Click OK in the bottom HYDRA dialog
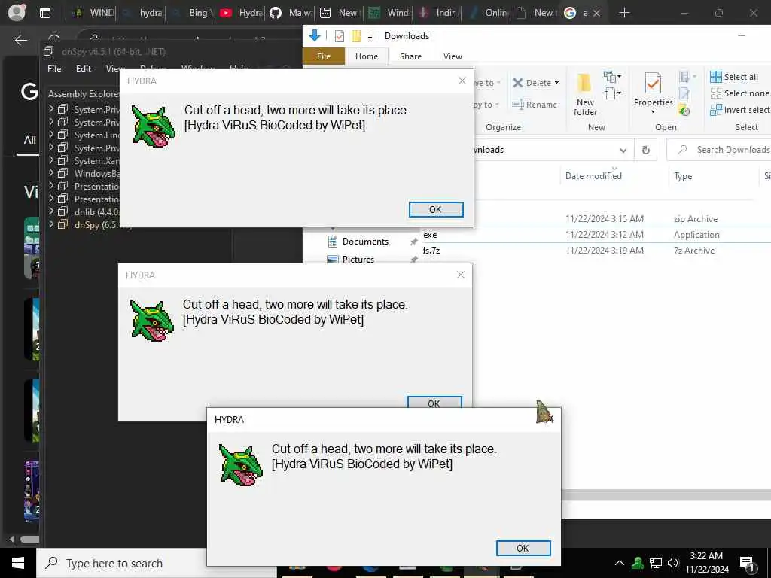Viewport: 771px width, 578px height. (x=523, y=548)
